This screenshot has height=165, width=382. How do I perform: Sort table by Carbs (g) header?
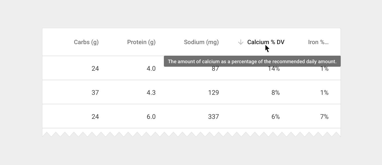[x=86, y=42]
